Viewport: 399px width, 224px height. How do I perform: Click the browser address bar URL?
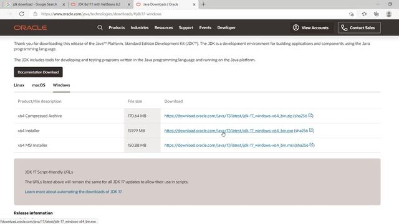point(101,14)
